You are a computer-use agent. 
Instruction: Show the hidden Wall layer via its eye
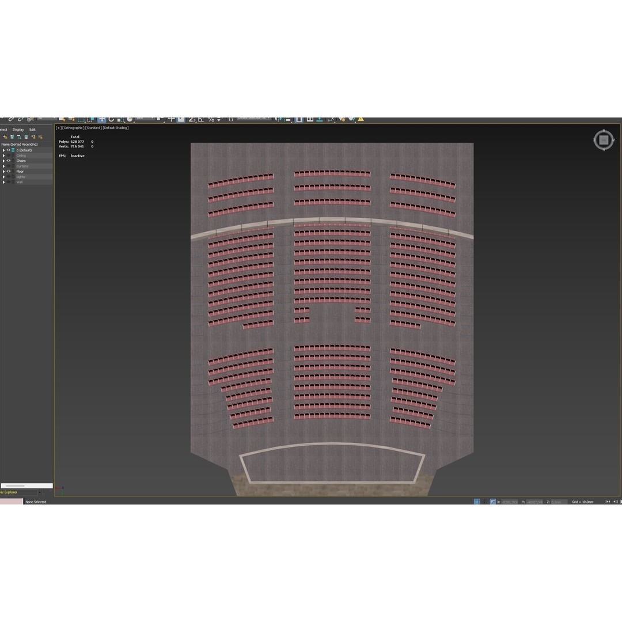click(8, 182)
